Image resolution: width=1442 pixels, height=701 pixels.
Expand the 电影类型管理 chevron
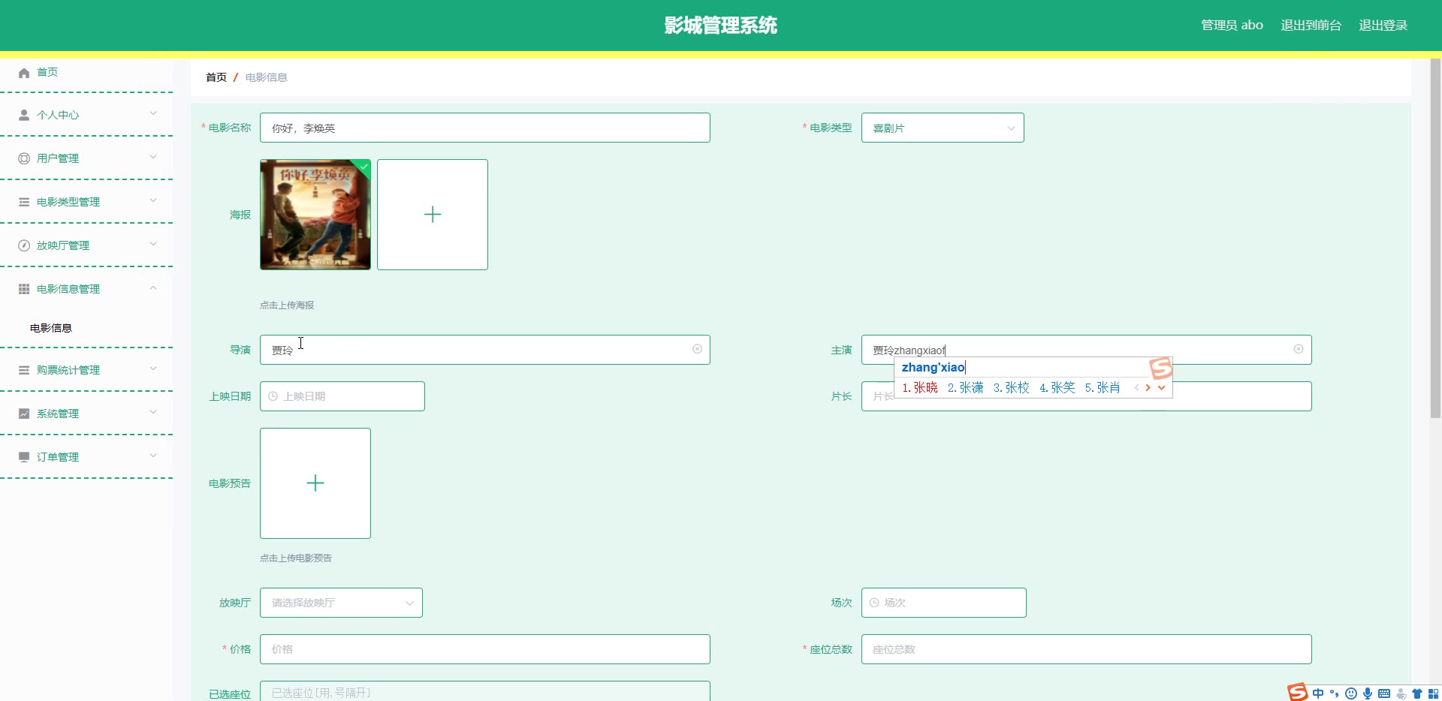click(x=153, y=200)
